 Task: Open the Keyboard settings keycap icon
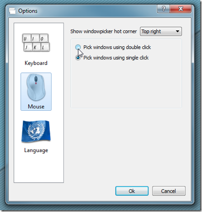(36, 43)
